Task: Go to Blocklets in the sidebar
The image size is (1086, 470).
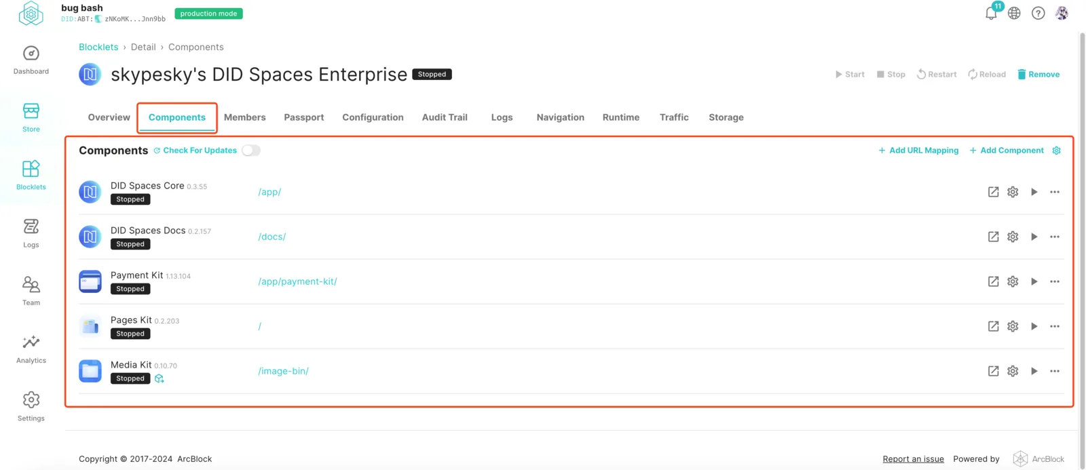Action: pos(31,175)
